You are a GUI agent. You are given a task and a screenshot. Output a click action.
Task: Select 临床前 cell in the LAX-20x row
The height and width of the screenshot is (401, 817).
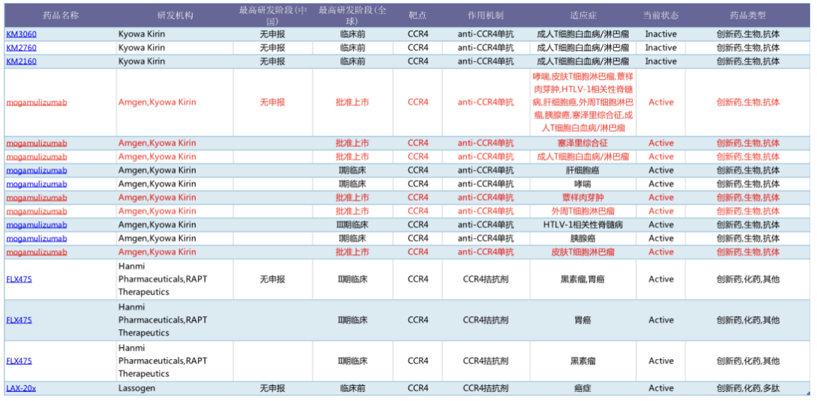pos(352,388)
